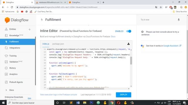
Task: Open the Docs link for inline editor
Action: tap(113, 36)
